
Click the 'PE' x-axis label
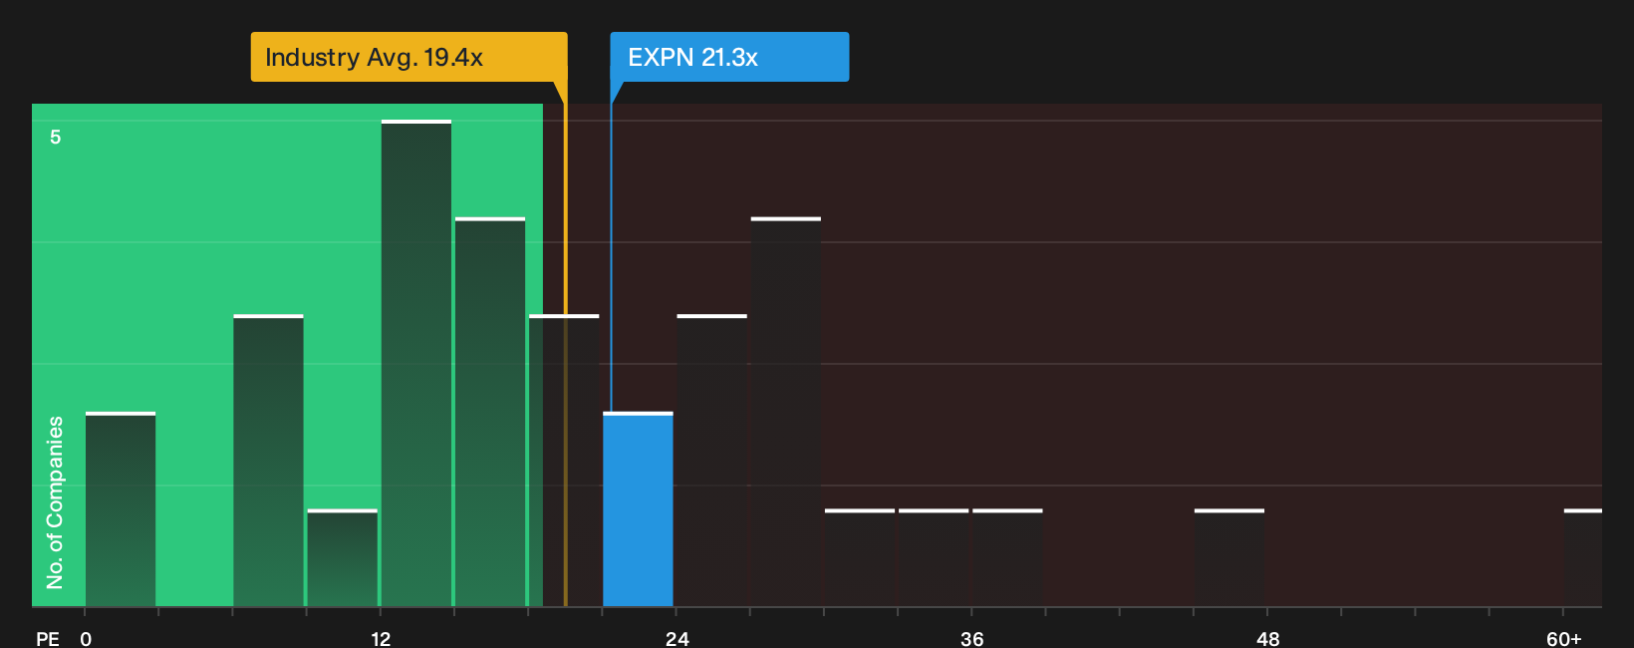pyautogui.click(x=48, y=638)
